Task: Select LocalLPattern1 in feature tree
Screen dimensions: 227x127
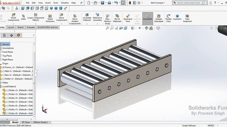Action: [x=9, y=86]
